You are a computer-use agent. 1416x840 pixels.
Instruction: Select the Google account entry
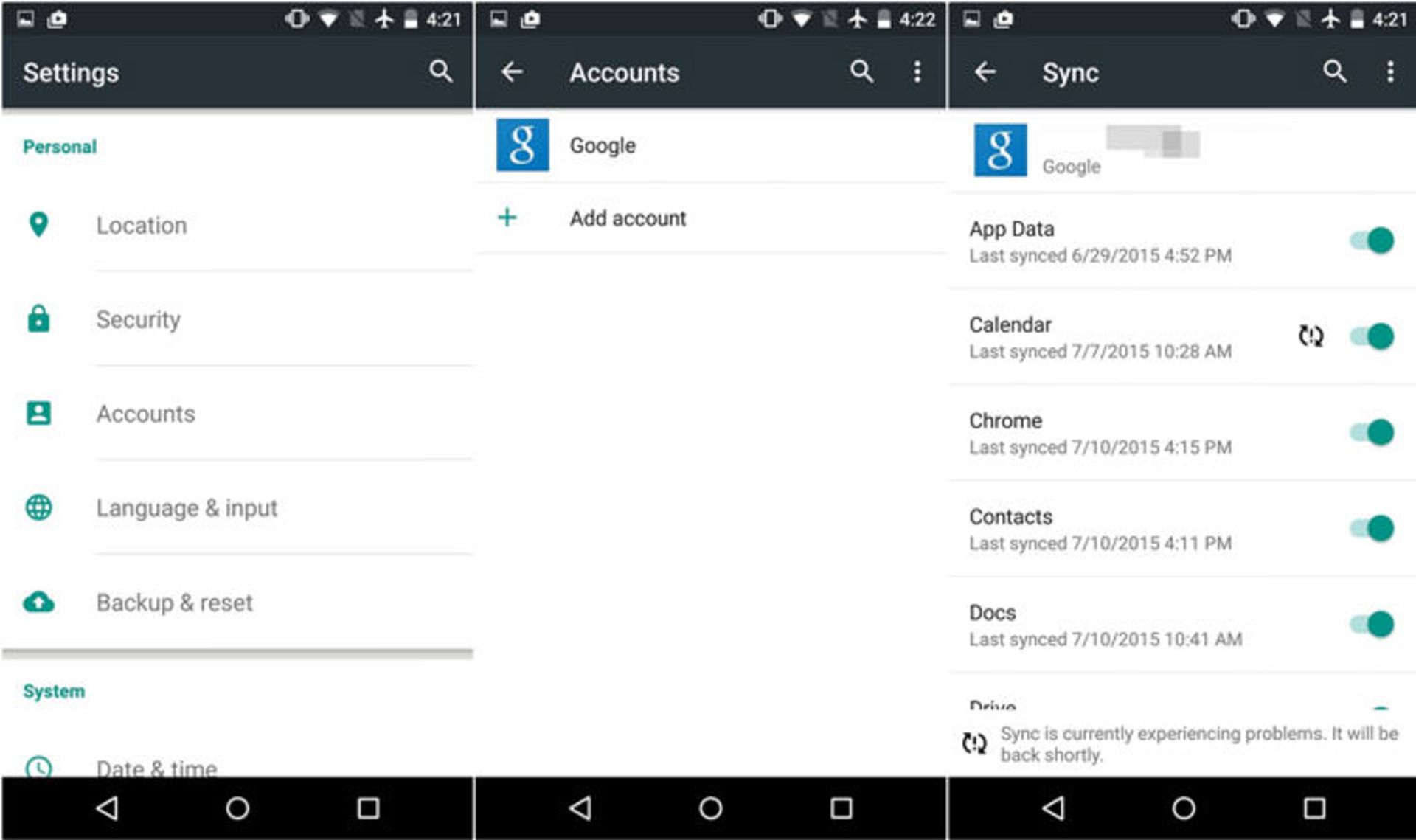click(x=711, y=145)
